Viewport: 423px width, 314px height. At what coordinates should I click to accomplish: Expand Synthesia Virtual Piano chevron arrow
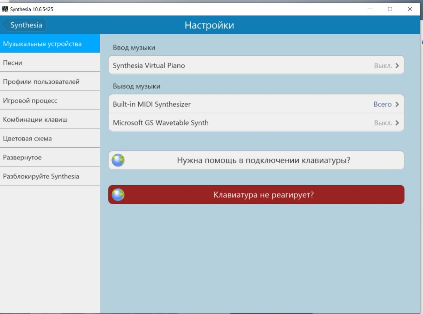coord(397,65)
